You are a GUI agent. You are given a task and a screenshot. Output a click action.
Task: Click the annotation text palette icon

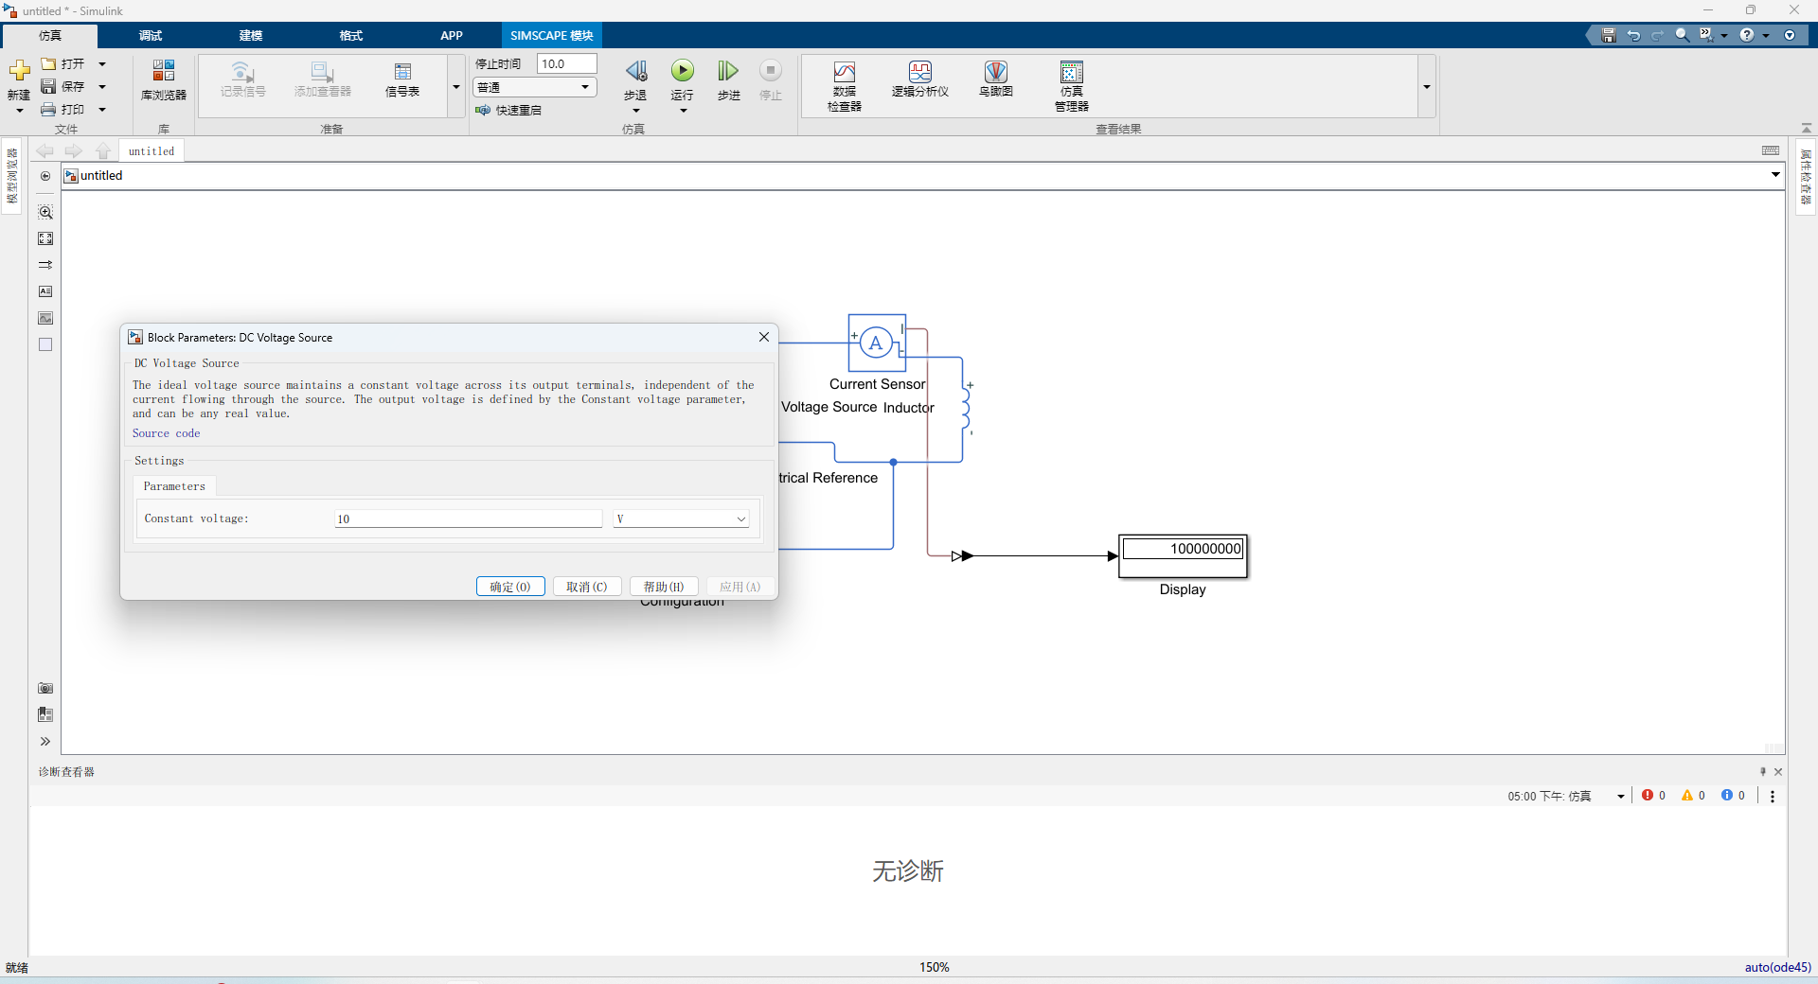coord(45,291)
